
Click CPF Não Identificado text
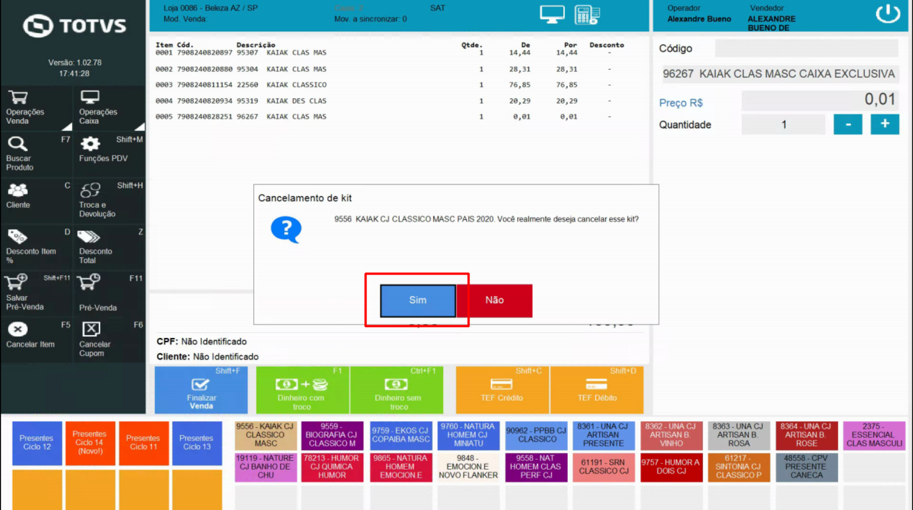click(x=201, y=341)
